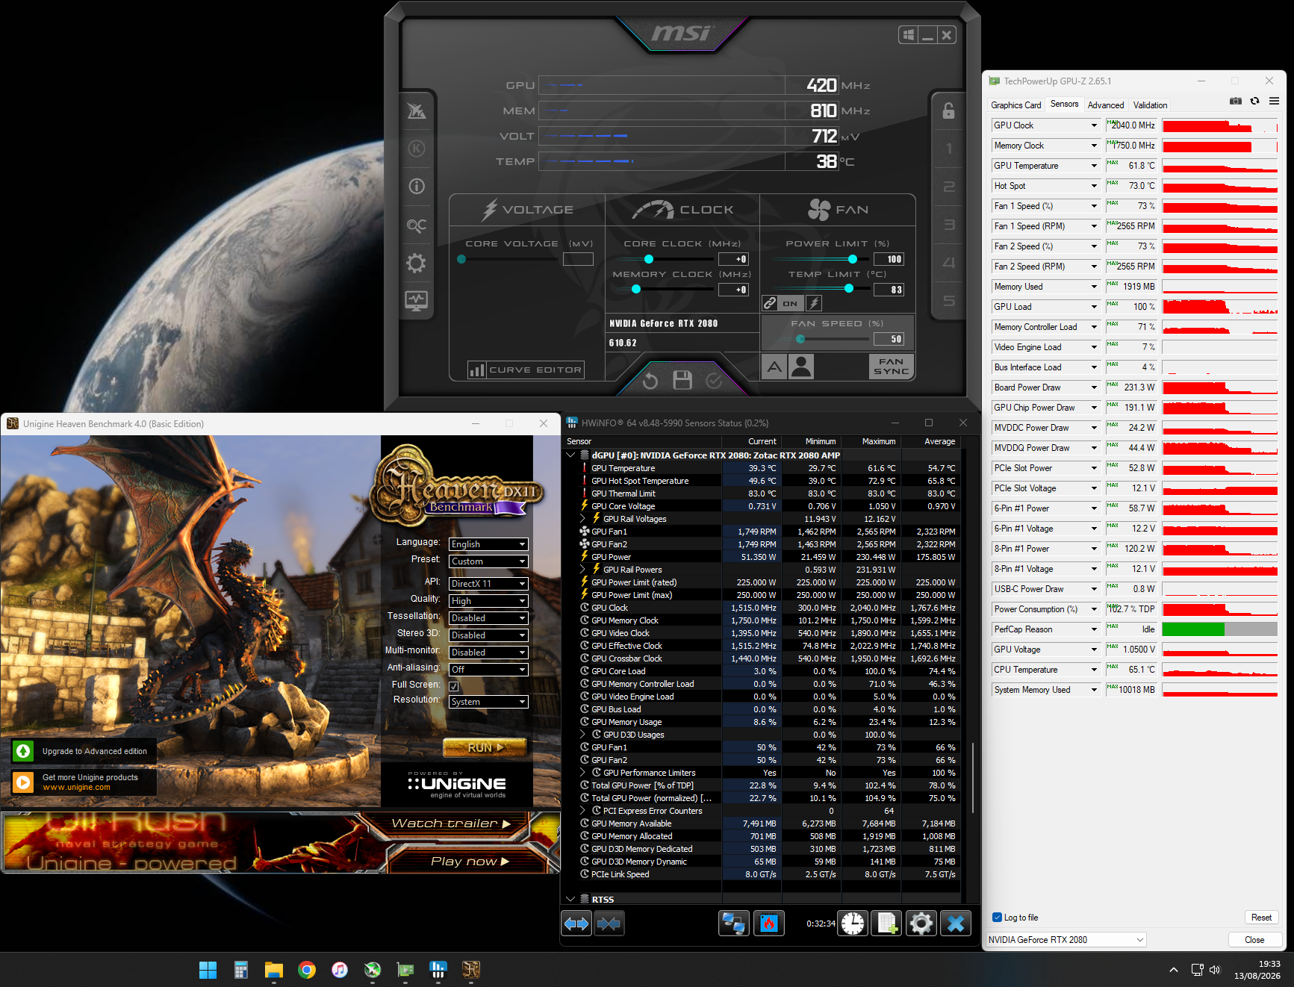Apply Afterburner settings with checkmark icon
Viewport: 1294px width, 987px height.
pos(714,381)
